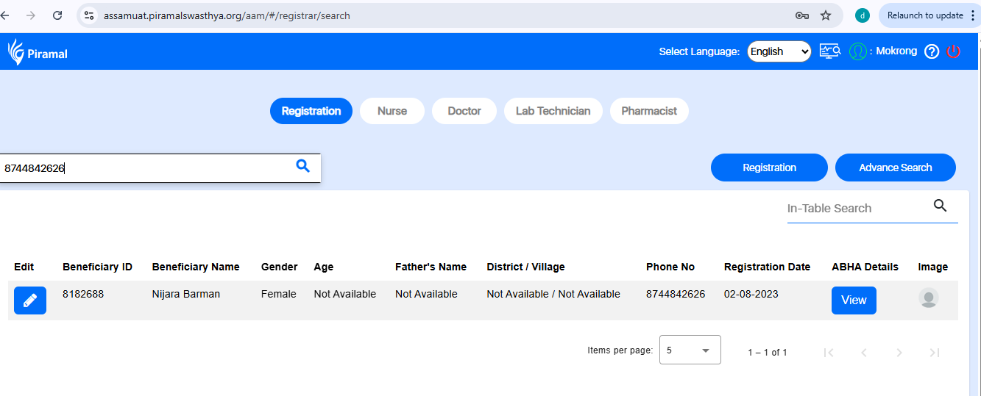
Task: Click the beneficiary image avatar placeholder
Action: pos(929,298)
